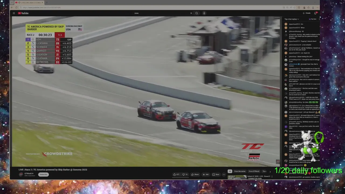345x194 pixels.
Task: Subscribe to GTWorld channel
Action: coord(43,174)
